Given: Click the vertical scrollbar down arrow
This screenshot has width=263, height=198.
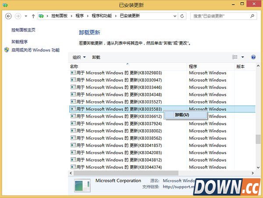Looking at the screenshot, I should tap(258, 167).
